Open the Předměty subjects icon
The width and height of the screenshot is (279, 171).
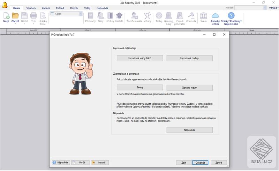(90, 16)
